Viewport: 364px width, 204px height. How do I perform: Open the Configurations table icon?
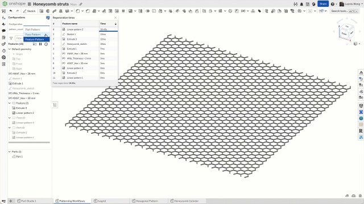click(x=48, y=18)
